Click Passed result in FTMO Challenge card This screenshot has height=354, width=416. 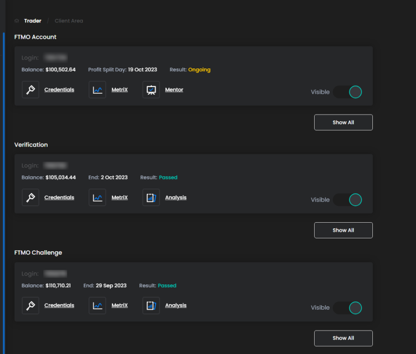pos(167,286)
